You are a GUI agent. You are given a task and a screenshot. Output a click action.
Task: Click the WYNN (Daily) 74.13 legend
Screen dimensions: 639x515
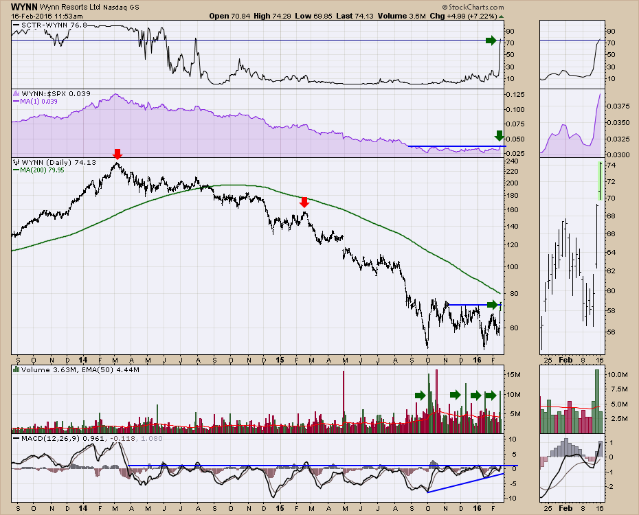coord(58,163)
